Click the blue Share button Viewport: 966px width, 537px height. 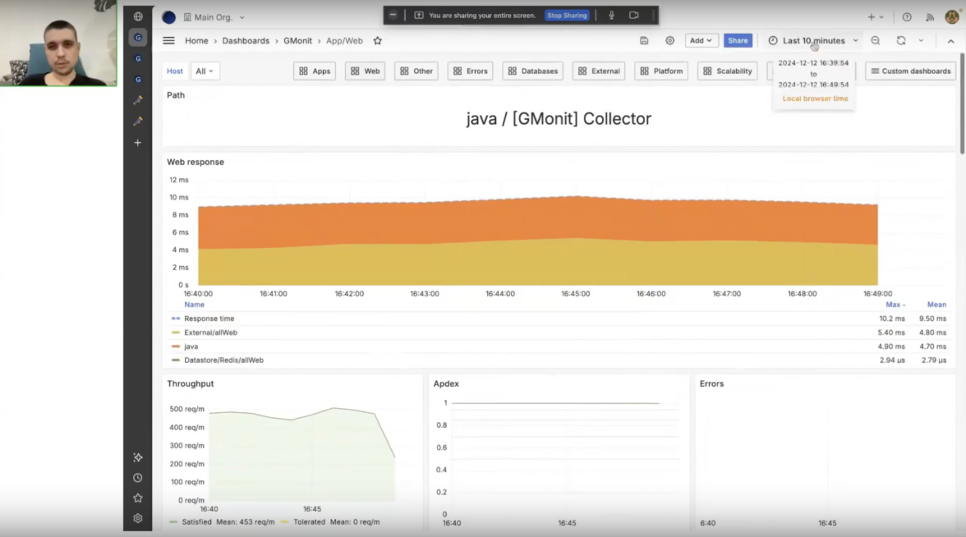click(738, 40)
